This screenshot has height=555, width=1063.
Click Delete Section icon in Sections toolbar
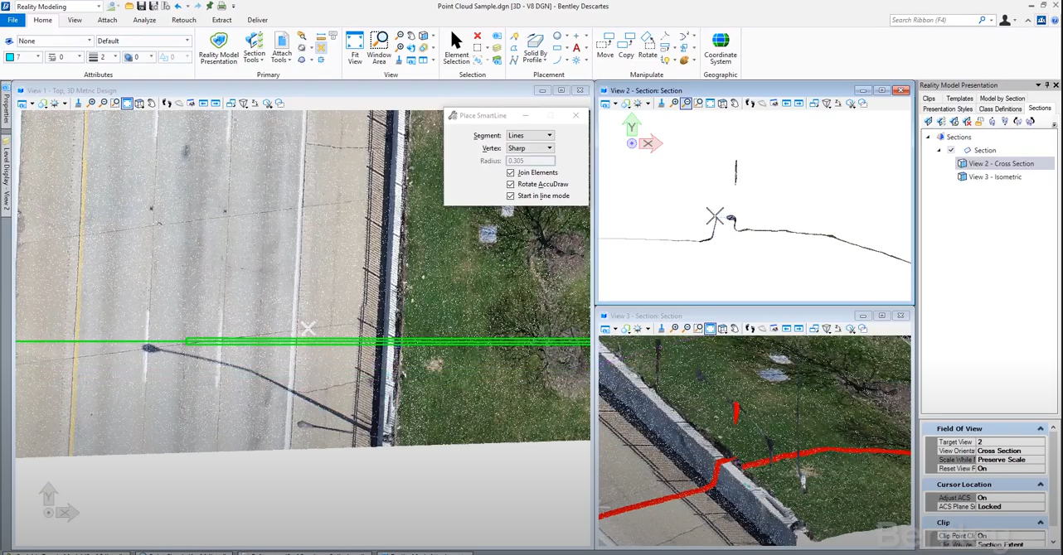click(x=967, y=121)
